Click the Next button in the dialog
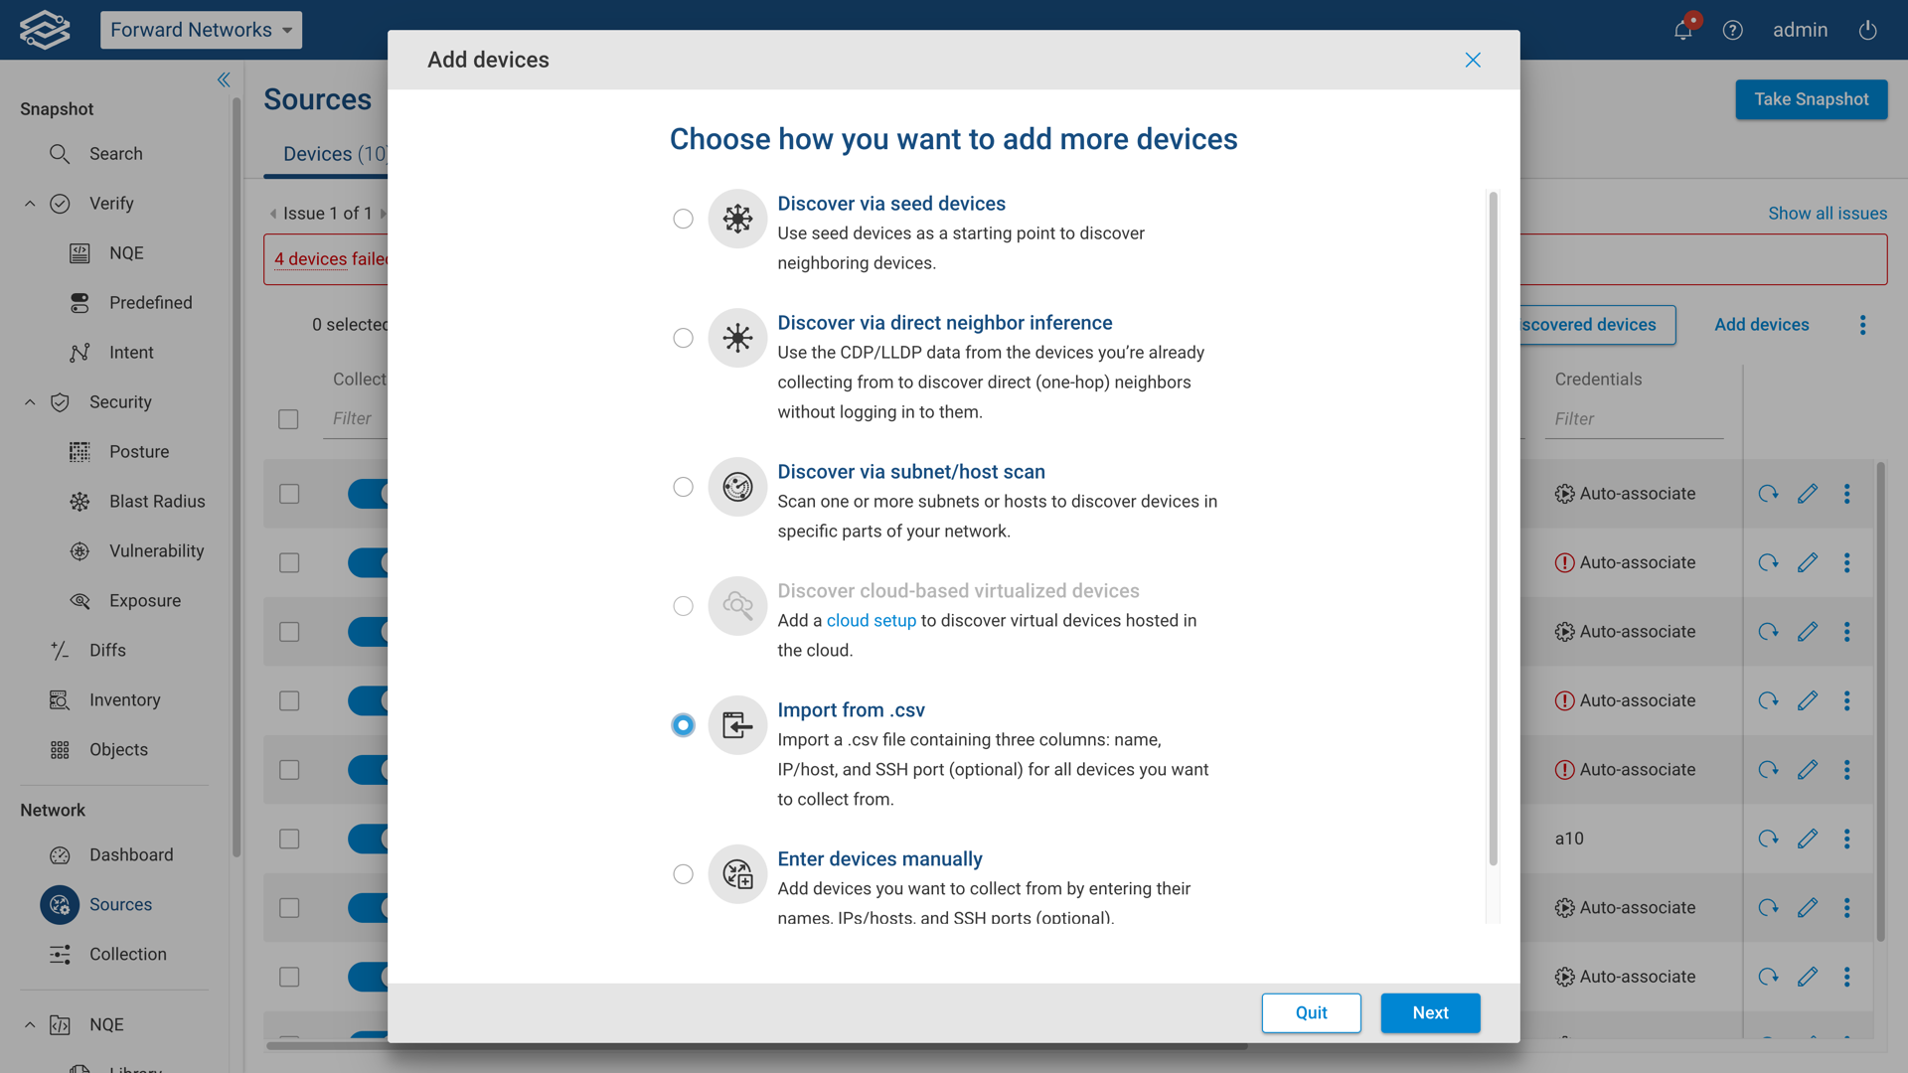Image resolution: width=1908 pixels, height=1073 pixels. click(1430, 1012)
